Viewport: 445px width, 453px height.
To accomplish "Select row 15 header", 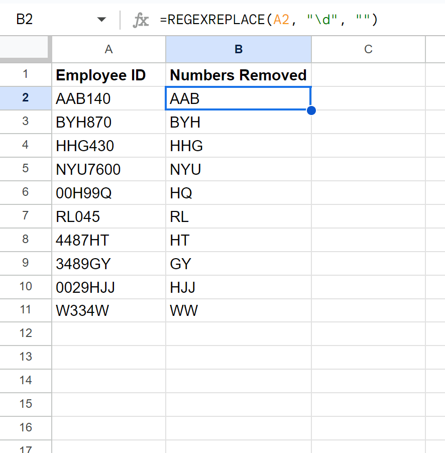I will pos(26,404).
